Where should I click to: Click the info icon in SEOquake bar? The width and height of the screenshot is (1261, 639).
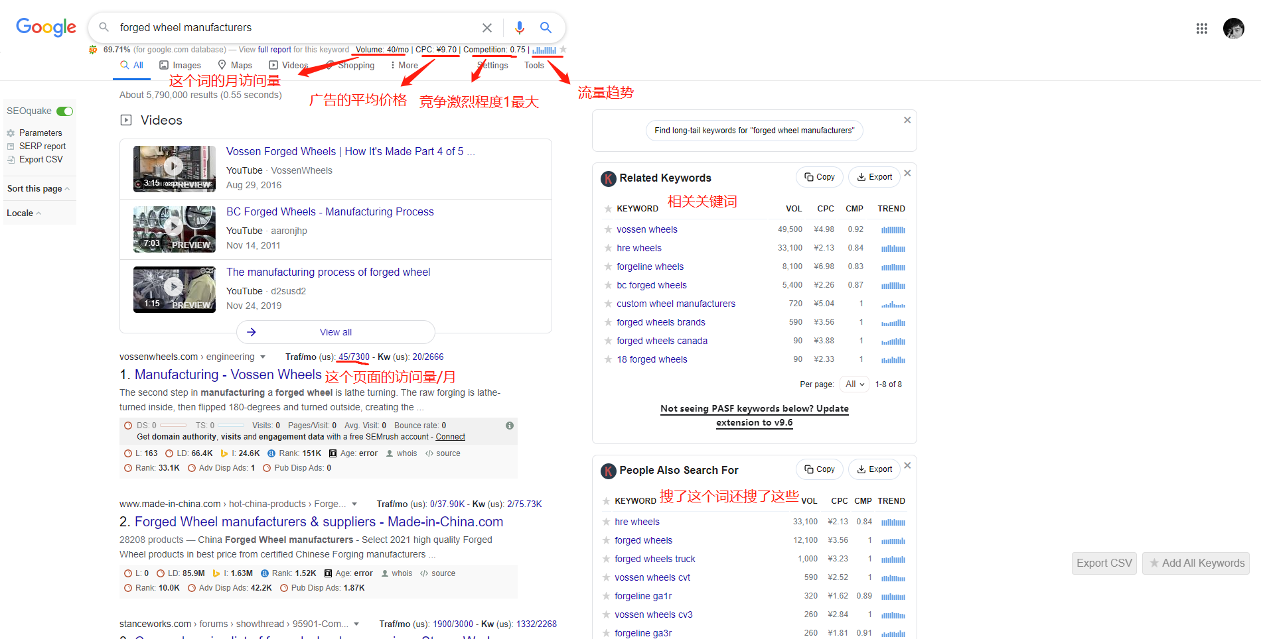[x=510, y=426]
